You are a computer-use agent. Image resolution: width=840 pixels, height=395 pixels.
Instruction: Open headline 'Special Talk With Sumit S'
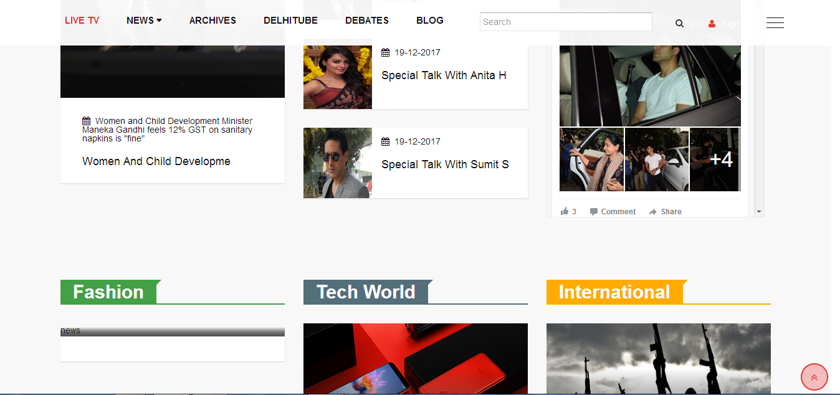[x=445, y=164]
